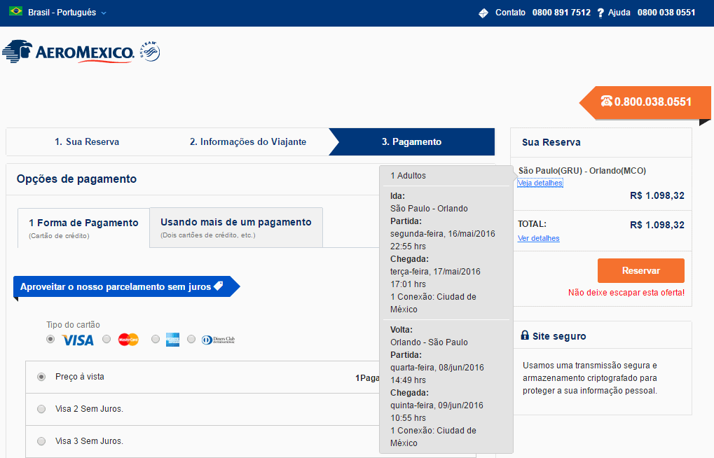This screenshot has width=714, height=458.
Task: Select the Diners Club radio button
Action: (191, 339)
